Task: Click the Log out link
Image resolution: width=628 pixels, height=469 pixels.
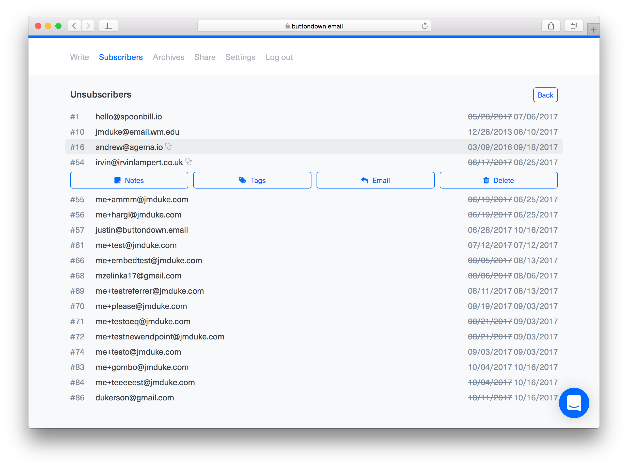Action: (279, 57)
